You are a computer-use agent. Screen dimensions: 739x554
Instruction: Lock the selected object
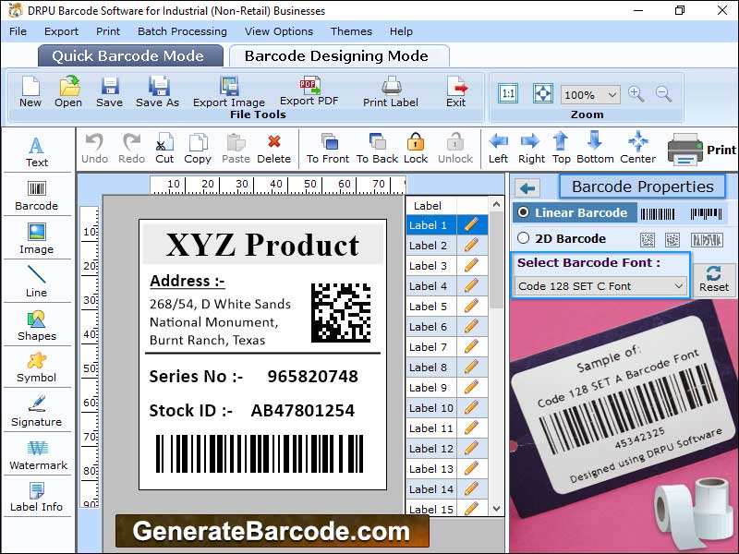tap(416, 146)
